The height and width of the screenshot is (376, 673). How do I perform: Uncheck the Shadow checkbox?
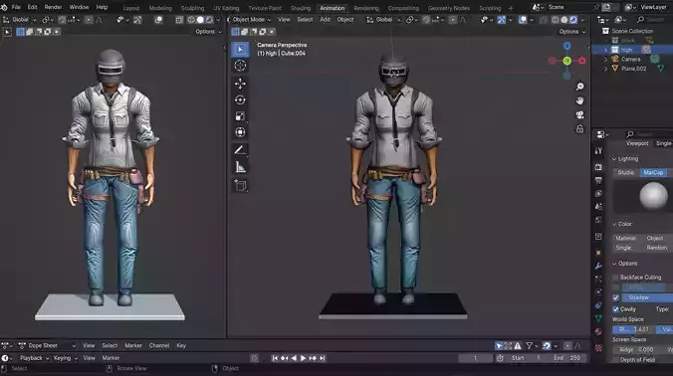point(616,297)
